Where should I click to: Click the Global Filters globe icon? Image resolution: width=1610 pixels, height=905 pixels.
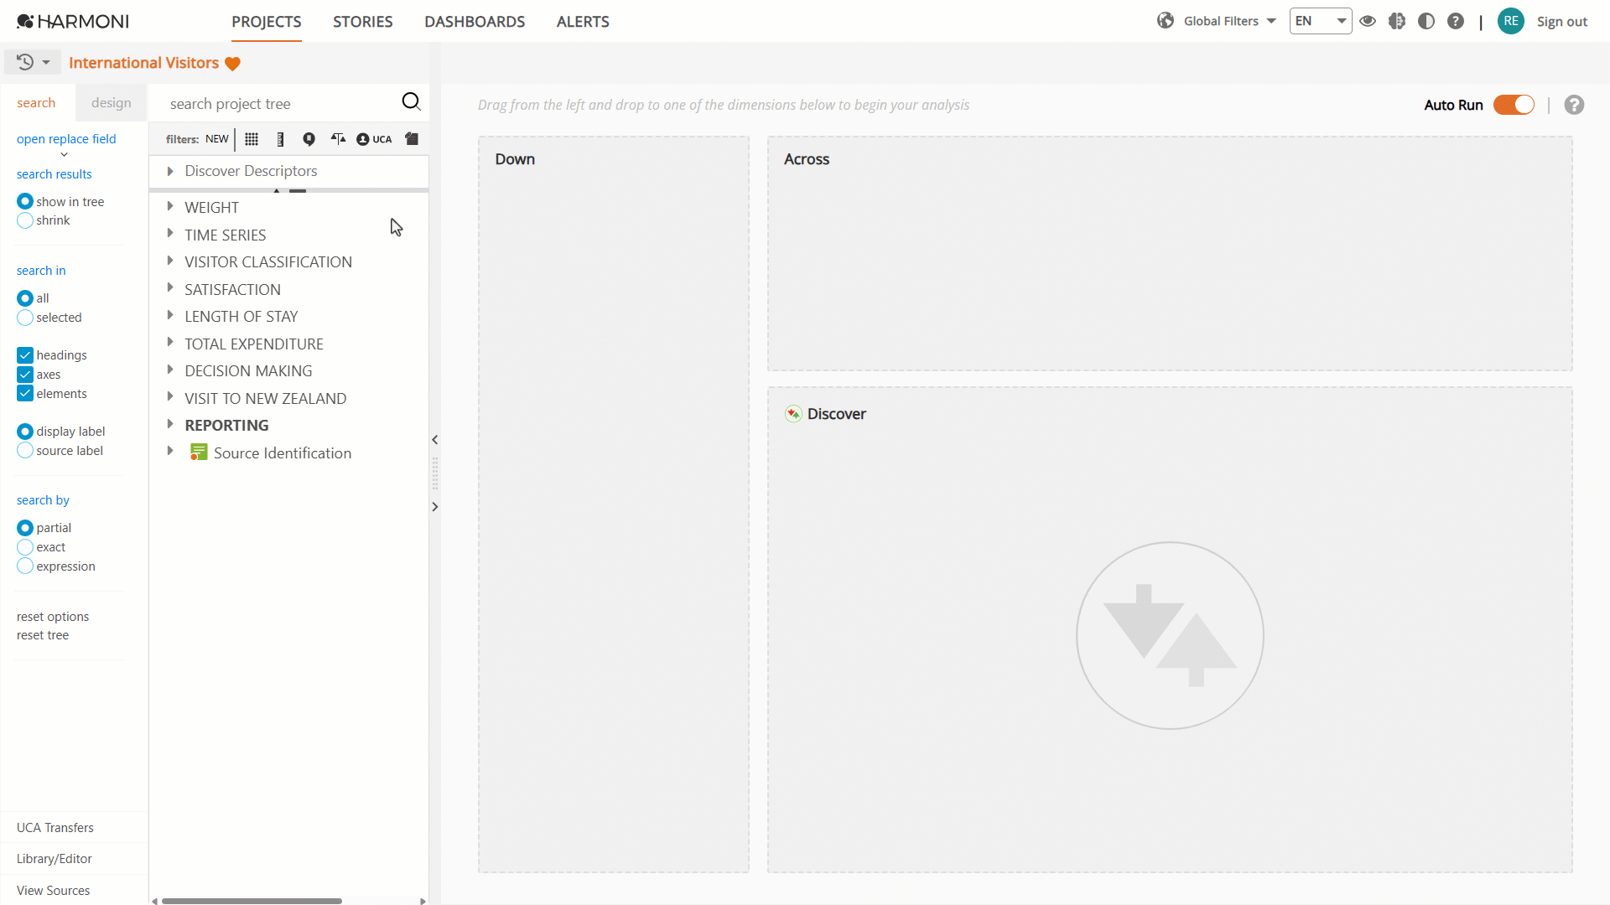point(1166,21)
